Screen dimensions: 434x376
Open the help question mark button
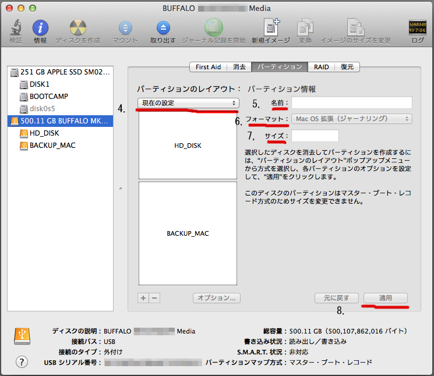tap(22, 361)
